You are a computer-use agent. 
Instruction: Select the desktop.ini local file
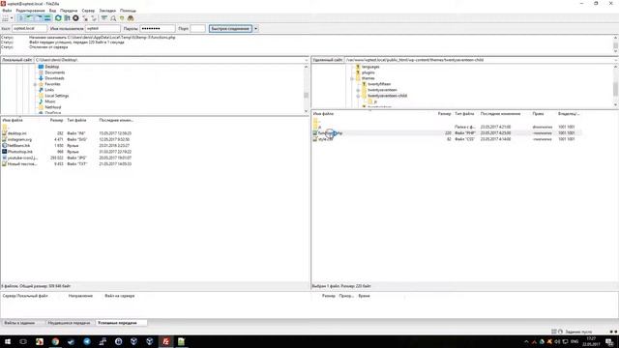17,133
